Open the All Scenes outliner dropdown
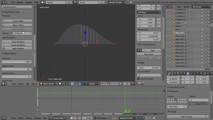213x120 pixels. pyautogui.click(x=201, y=7)
